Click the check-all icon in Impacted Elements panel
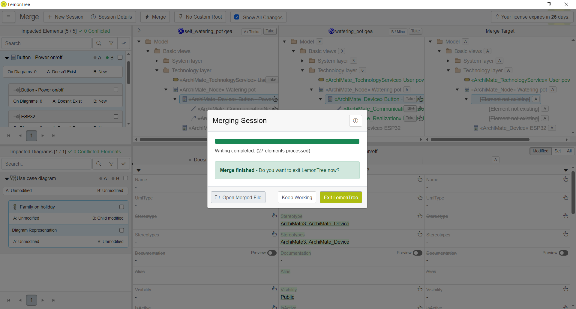The width and height of the screenshot is (576, 309). point(124,43)
